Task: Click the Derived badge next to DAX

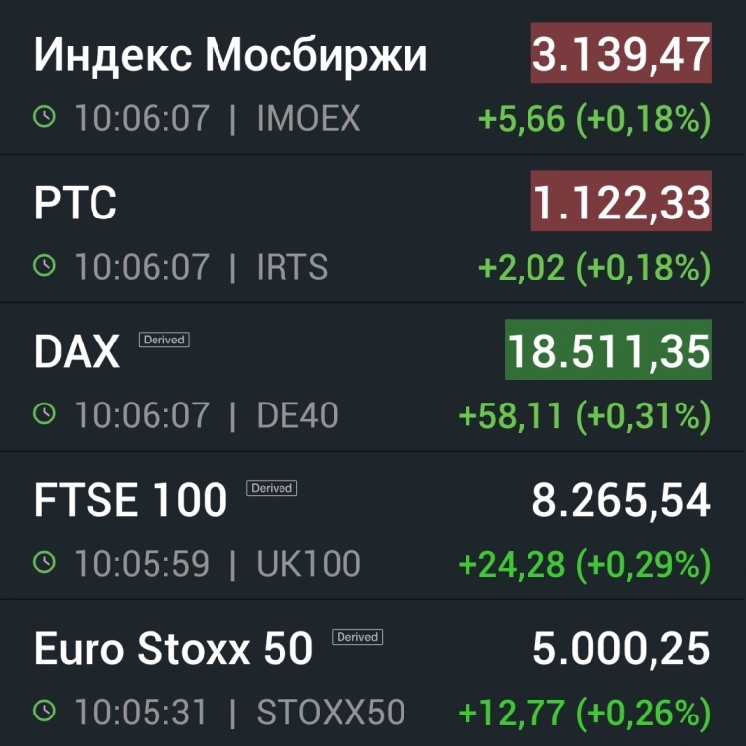Action: 163,340
